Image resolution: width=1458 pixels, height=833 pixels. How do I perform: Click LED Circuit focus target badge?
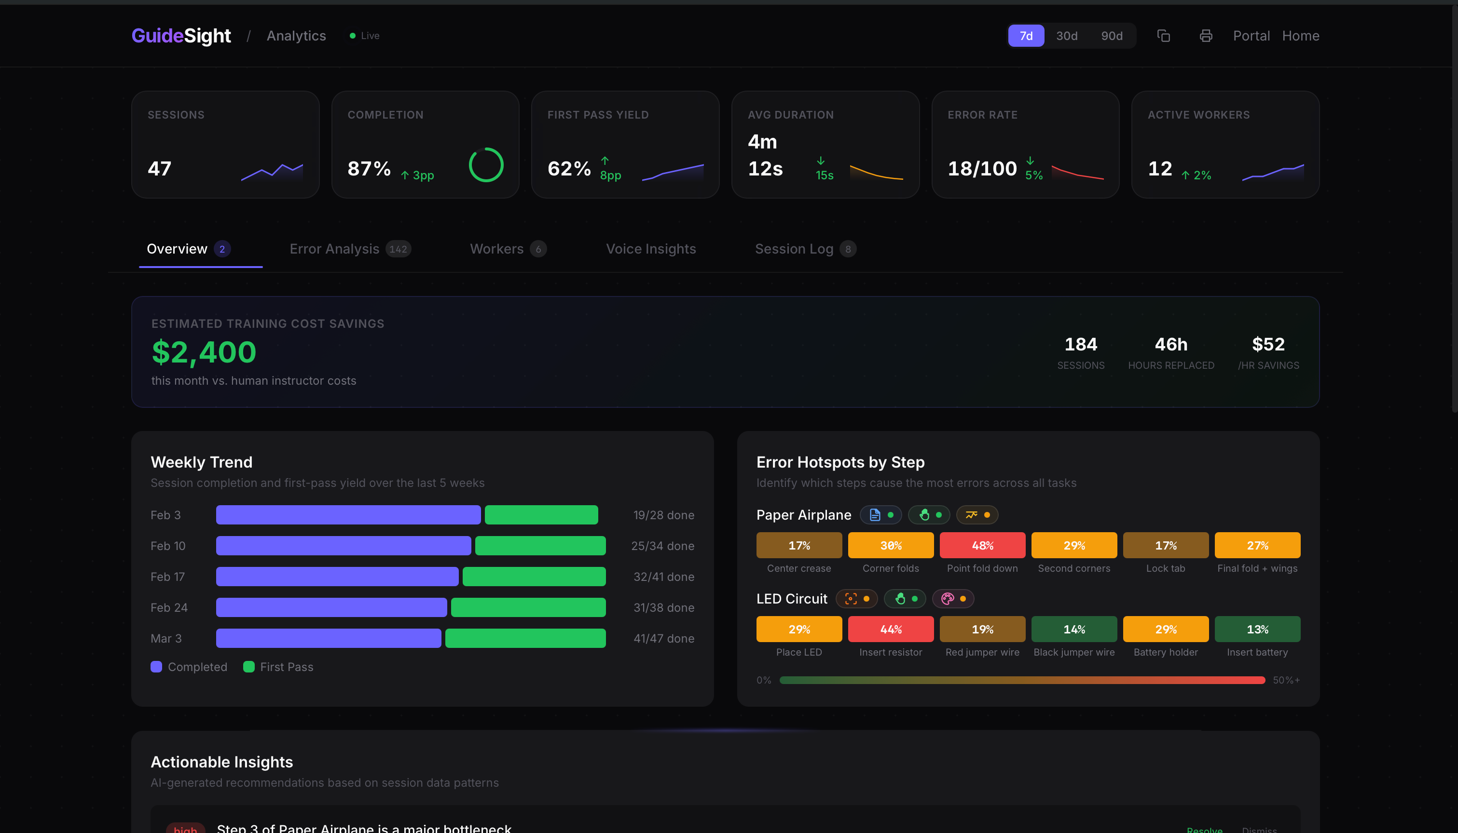[x=856, y=598]
